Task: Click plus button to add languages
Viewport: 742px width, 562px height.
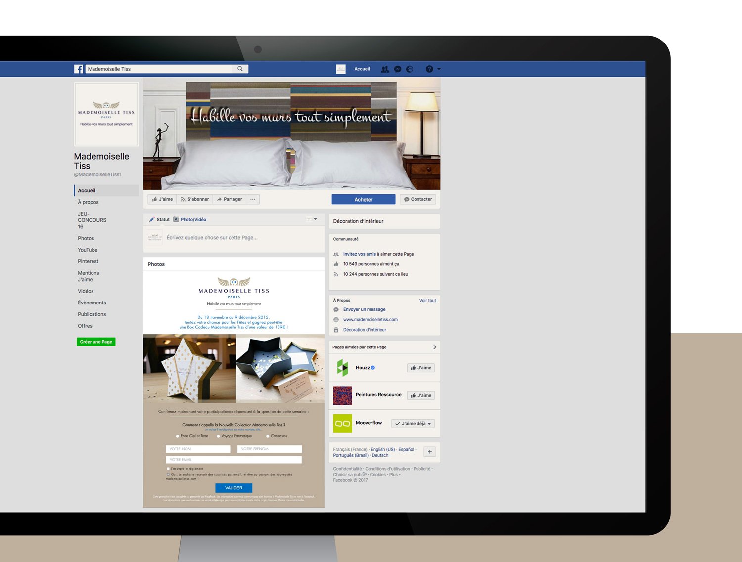Action: (x=430, y=452)
